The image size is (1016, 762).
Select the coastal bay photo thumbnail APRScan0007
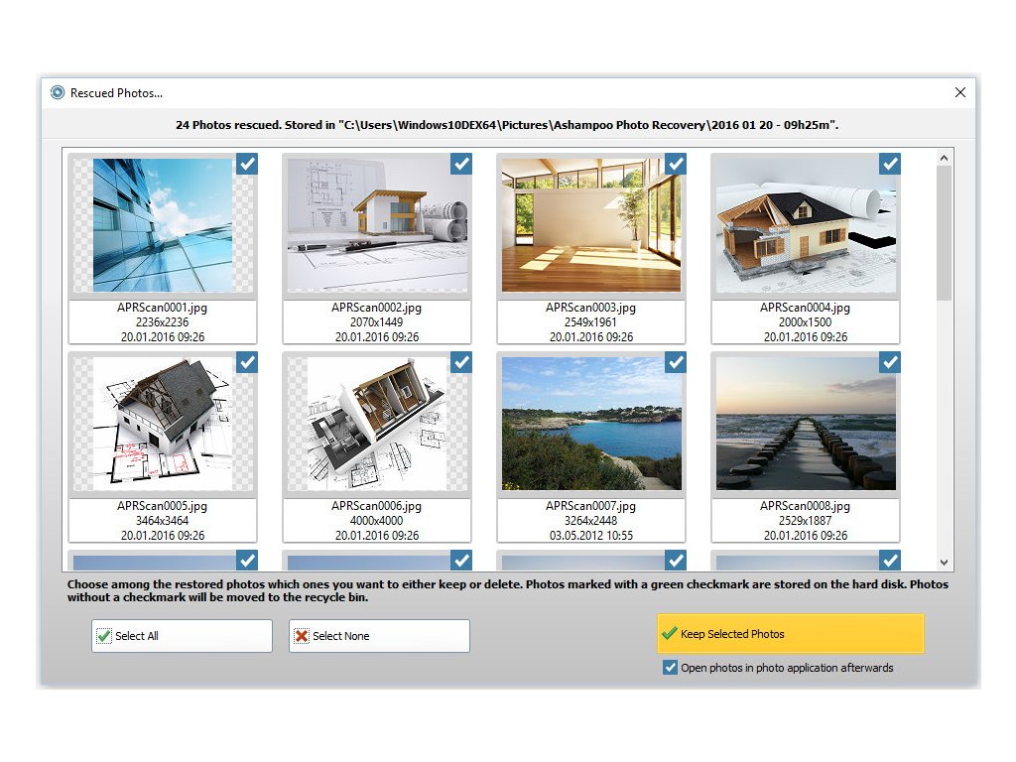click(591, 424)
